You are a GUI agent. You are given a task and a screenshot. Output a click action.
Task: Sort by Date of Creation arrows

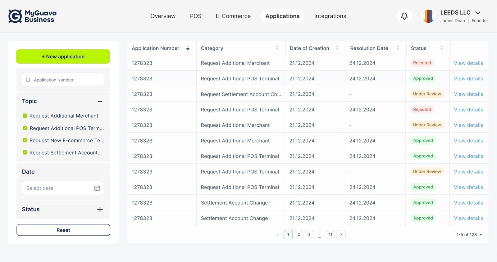pos(337,48)
